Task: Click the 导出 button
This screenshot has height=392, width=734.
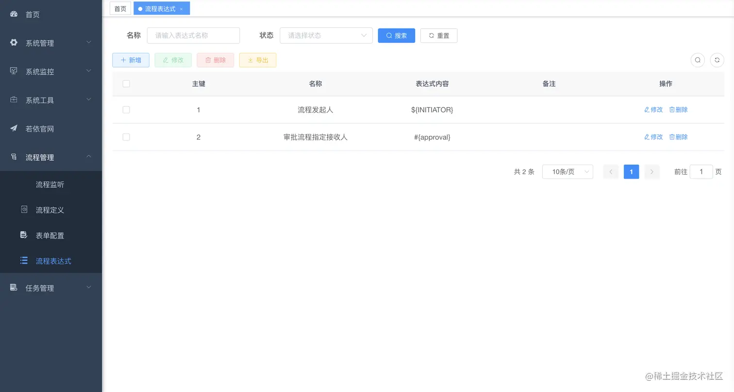Action: (x=258, y=60)
